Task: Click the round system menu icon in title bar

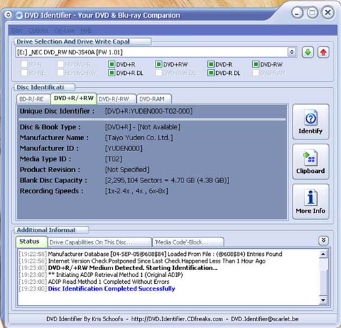Action: pyautogui.click(x=8, y=15)
